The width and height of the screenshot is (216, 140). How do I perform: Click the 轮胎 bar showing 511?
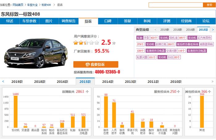coord(73,122)
